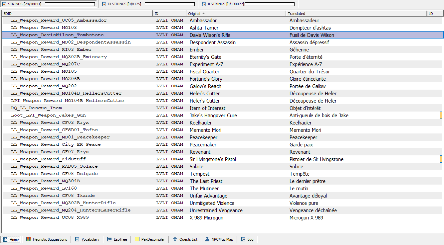Switch to the Heuristic Suggestions tab

[47, 239]
